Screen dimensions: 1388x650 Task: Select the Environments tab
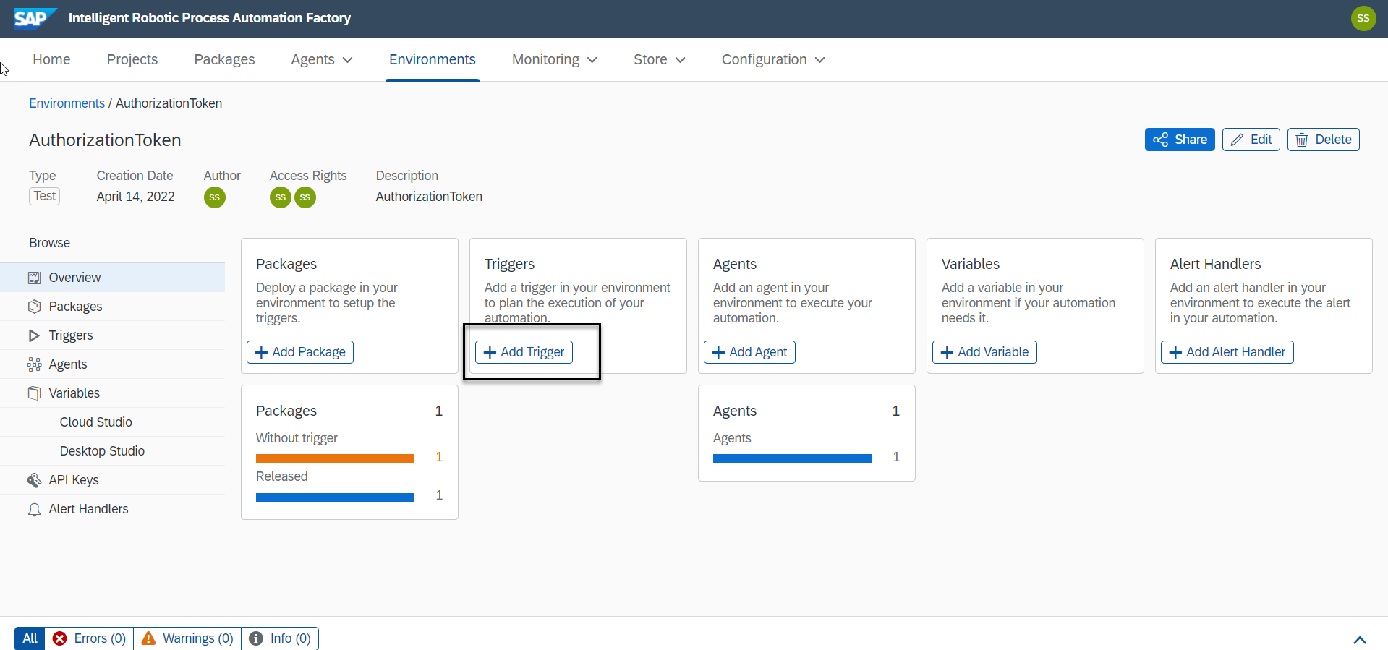coord(433,59)
